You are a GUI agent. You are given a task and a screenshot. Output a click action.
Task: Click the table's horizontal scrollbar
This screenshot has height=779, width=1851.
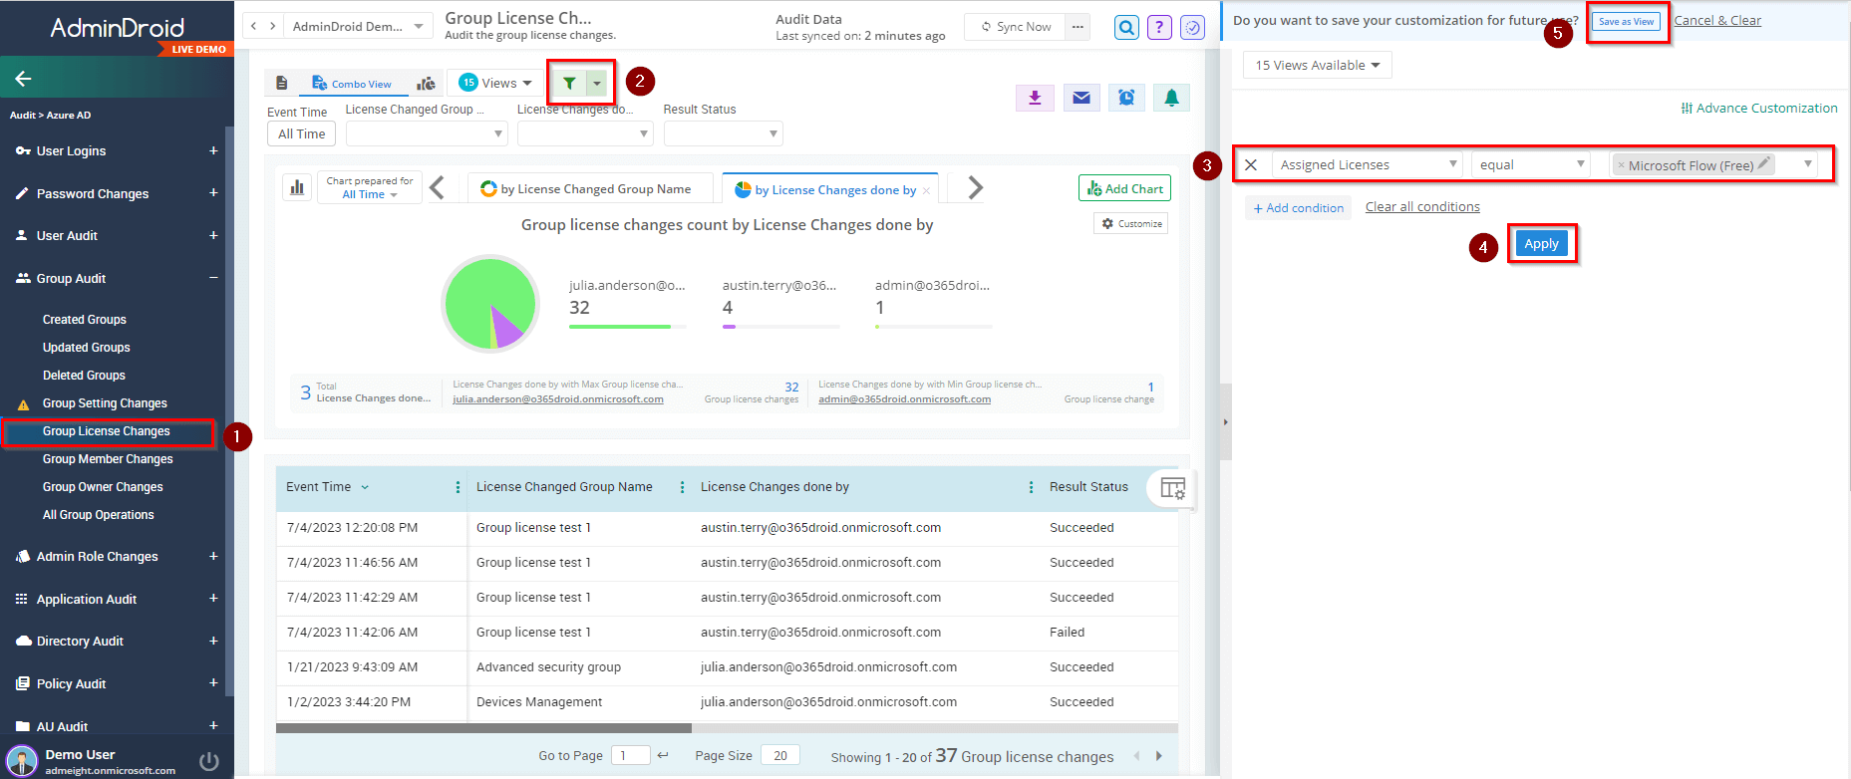pos(483,728)
